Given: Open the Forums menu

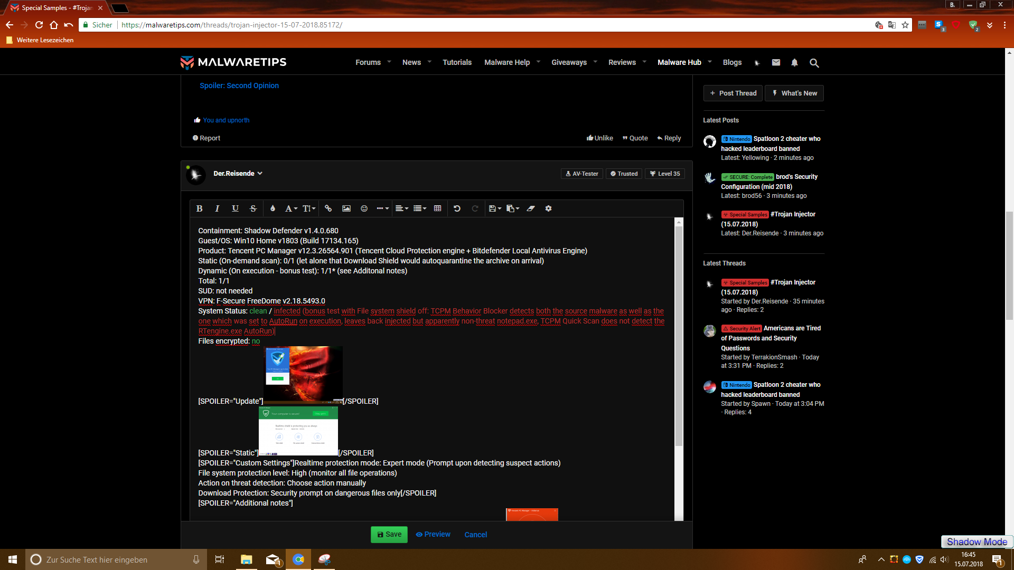Looking at the screenshot, I should 368,62.
